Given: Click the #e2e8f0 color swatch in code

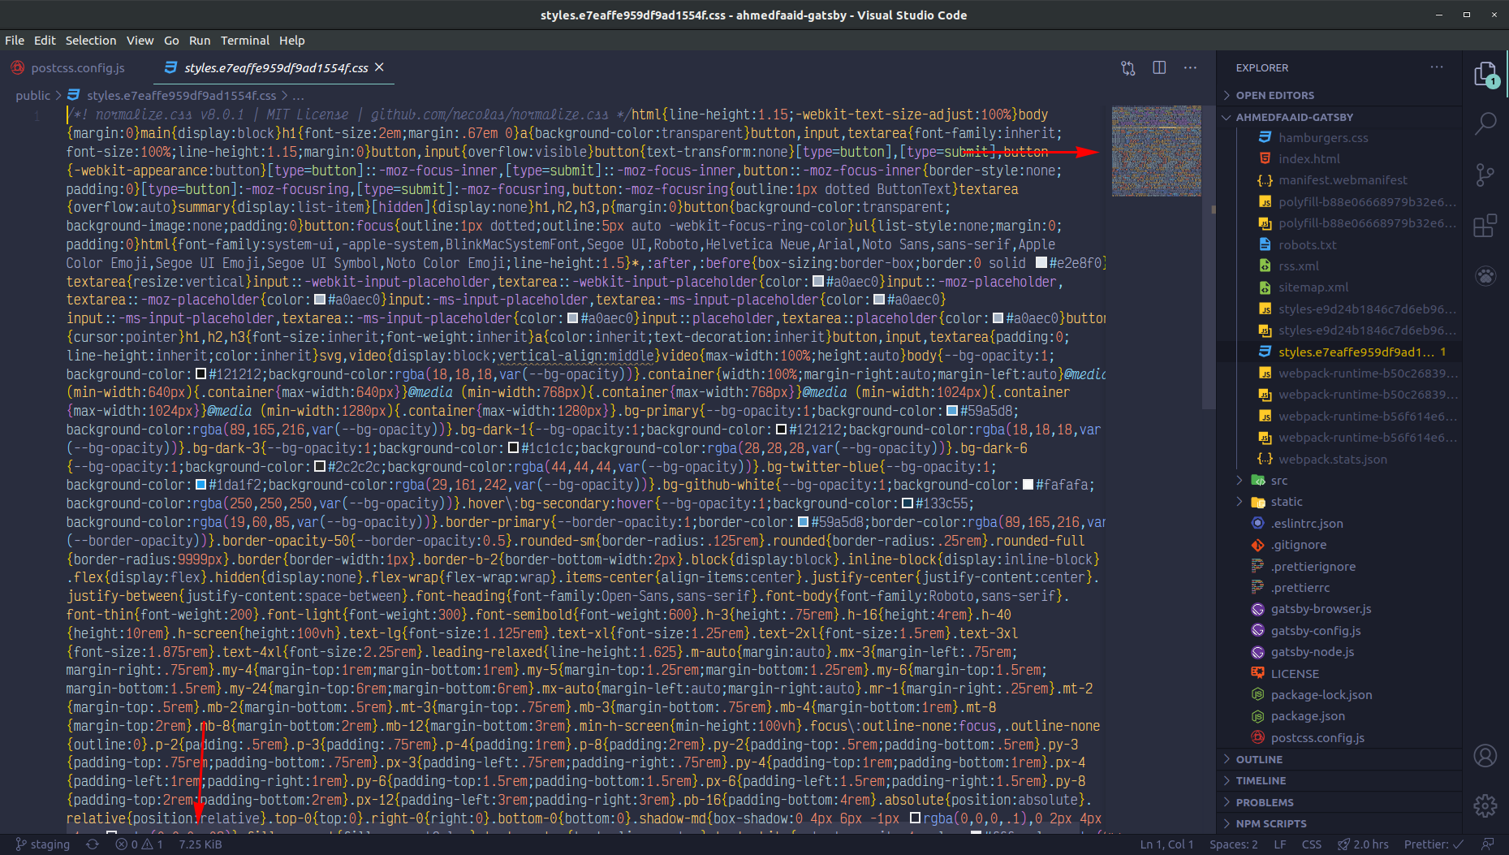Looking at the screenshot, I should [1041, 263].
